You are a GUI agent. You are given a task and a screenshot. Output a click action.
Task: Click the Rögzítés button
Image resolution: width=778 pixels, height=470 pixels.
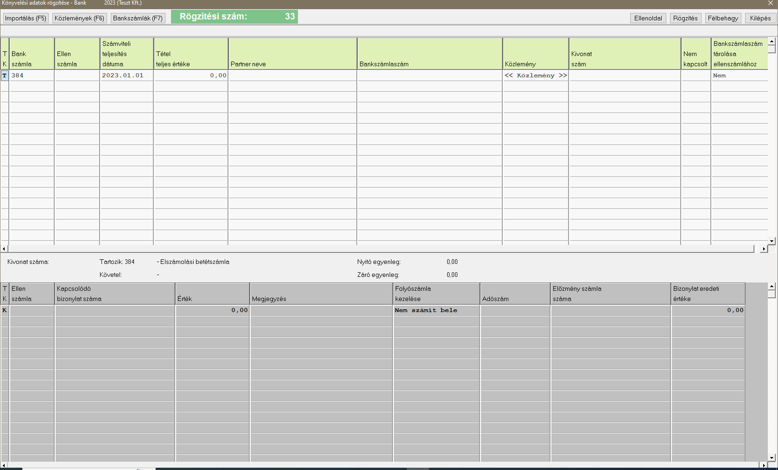pyautogui.click(x=685, y=18)
